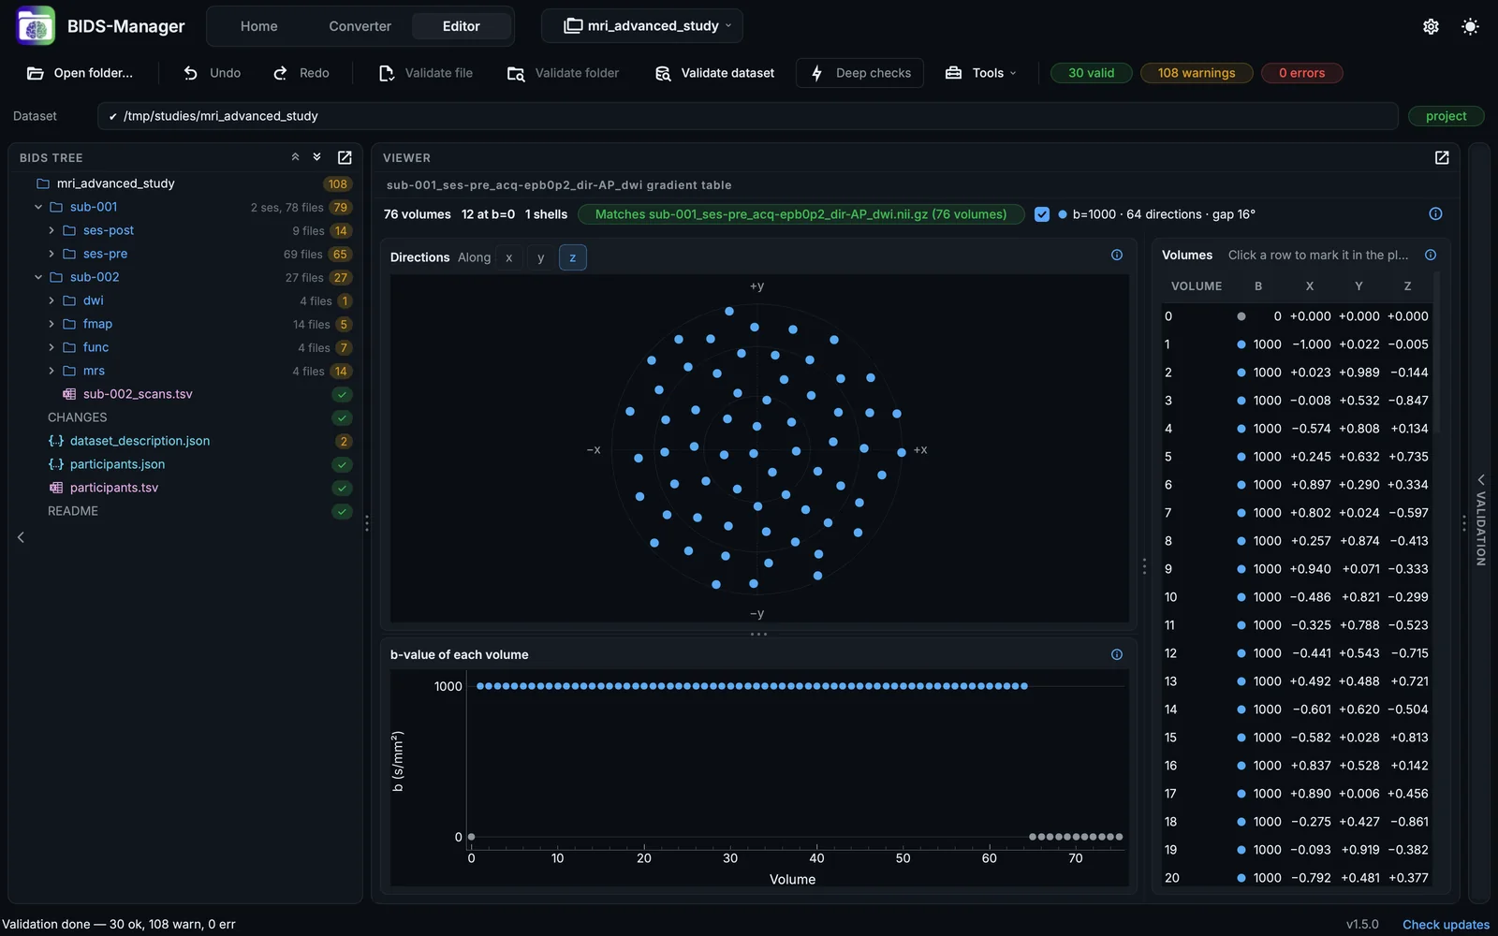Collapse all nodes in BIDS tree
Image resolution: width=1498 pixels, height=936 pixels.
pos(295,157)
